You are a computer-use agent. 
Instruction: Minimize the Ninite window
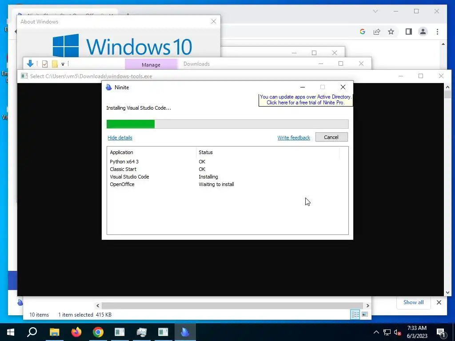click(302, 87)
